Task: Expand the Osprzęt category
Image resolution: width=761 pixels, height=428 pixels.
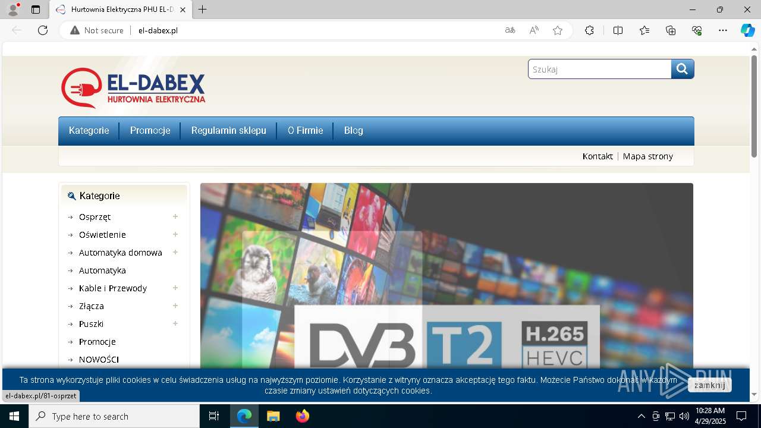Action: click(175, 216)
